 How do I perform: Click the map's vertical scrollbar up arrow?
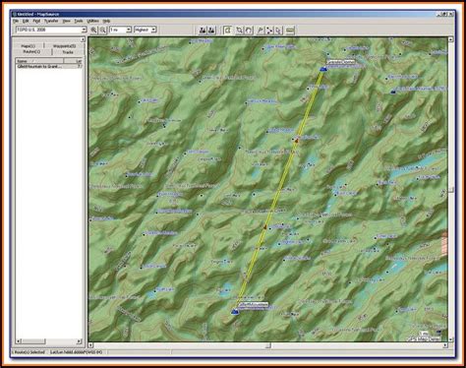click(x=451, y=39)
